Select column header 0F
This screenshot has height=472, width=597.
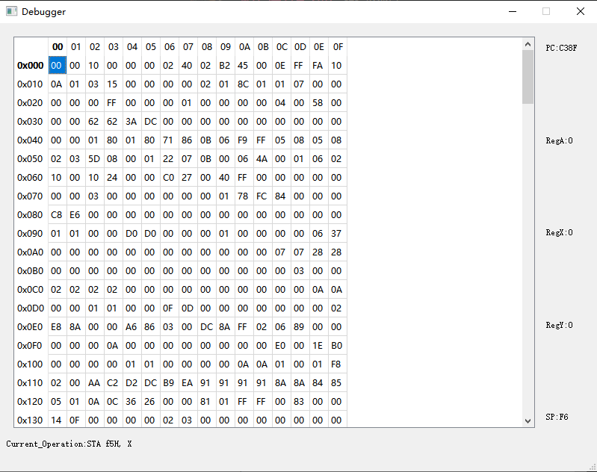point(337,47)
